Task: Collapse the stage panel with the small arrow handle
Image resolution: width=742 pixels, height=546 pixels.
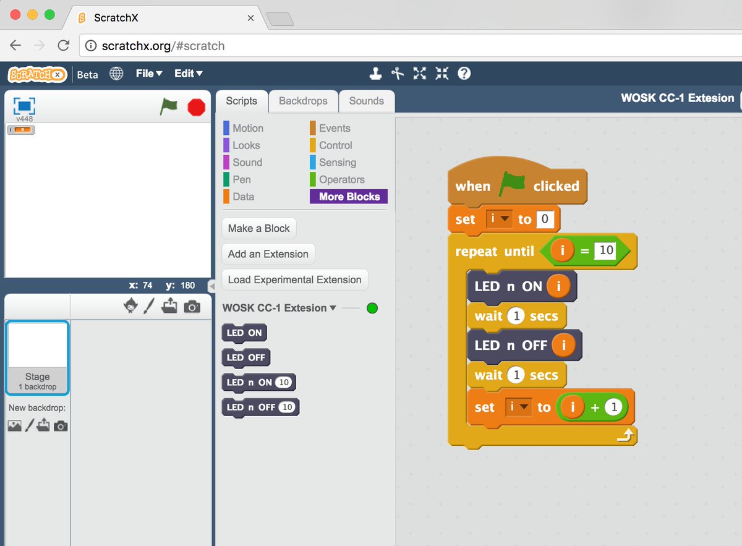Action: coord(211,286)
